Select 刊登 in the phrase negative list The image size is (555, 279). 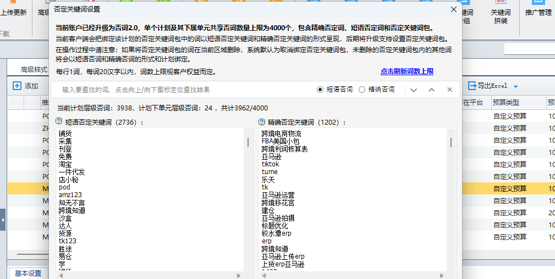coord(65,149)
